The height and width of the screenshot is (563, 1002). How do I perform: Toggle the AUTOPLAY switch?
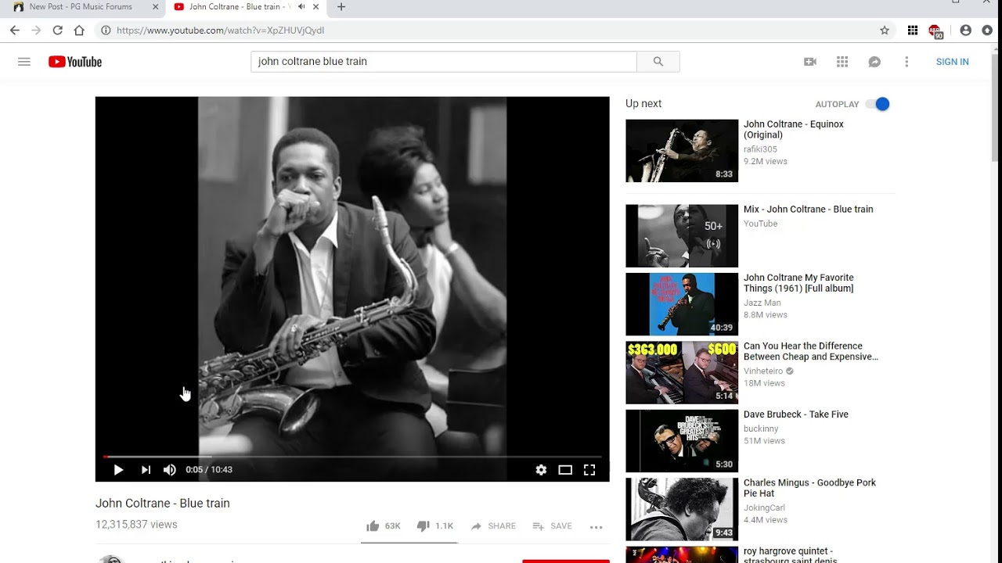click(x=878, y=104)
